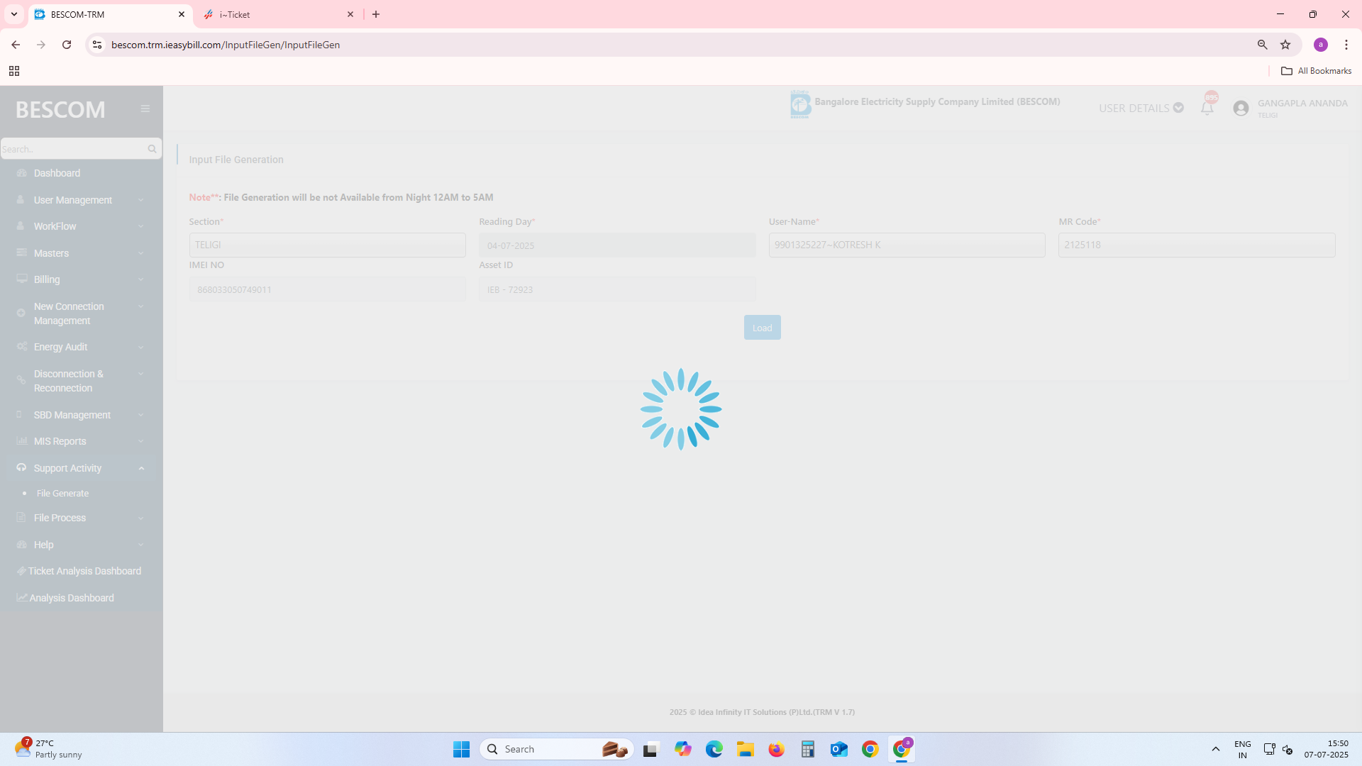Open the weather widget on taskbar

48,749
